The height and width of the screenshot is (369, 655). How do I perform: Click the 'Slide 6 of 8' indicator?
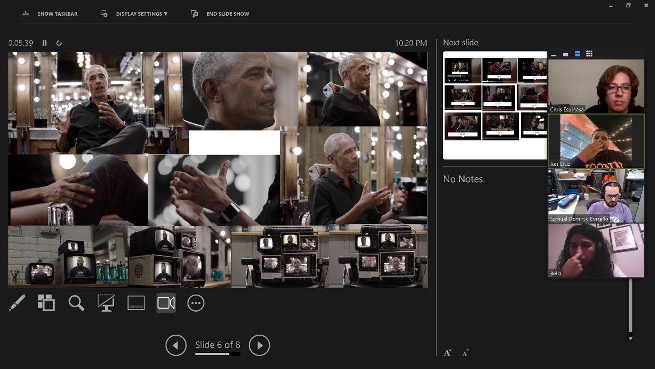[x=218, y=345]
